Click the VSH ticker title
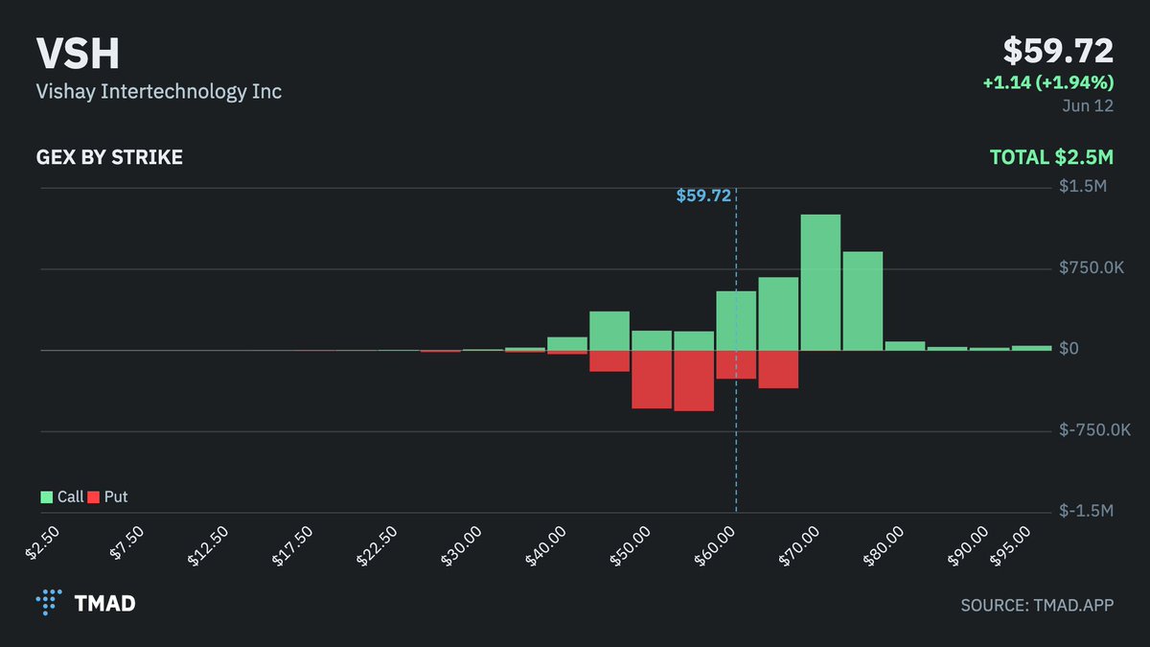Viewport: 1150px width, 647px height. [78, 55]
